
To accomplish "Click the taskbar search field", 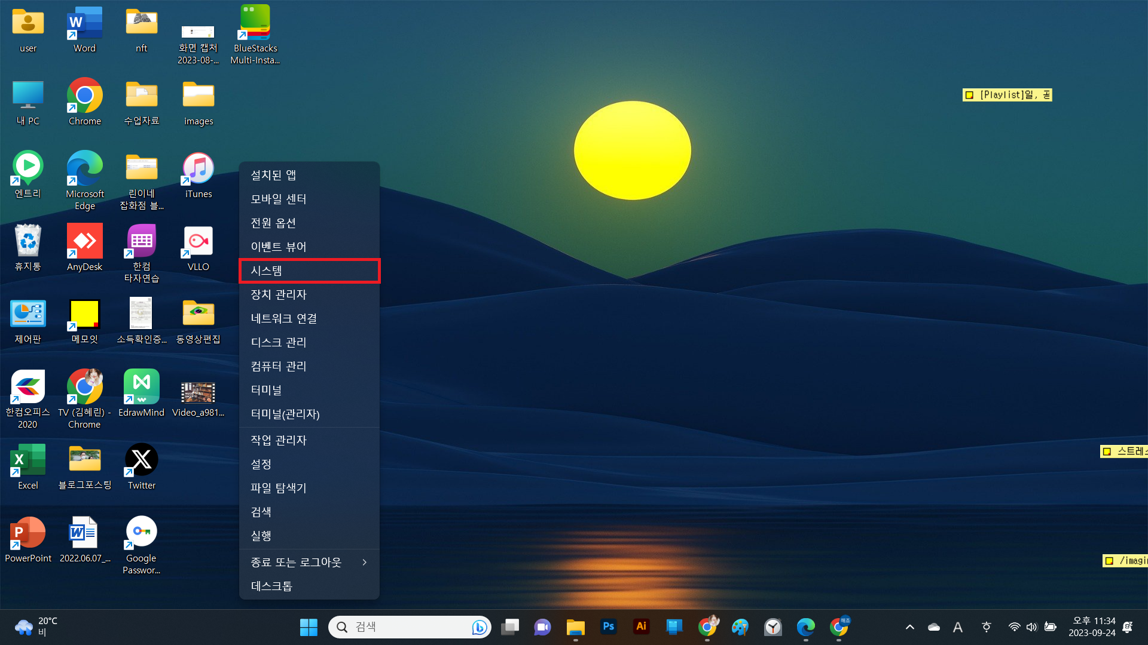I will pyautogui.click(x=401, y=627).
